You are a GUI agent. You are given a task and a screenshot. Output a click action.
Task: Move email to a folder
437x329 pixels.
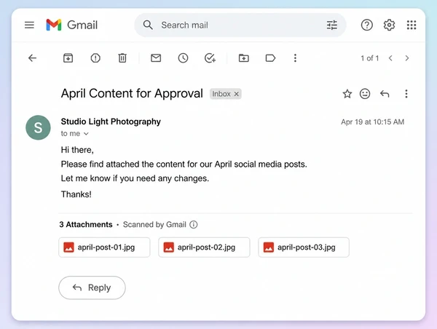point(244,58)
